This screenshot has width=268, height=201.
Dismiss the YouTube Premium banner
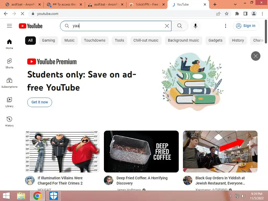(255, 56)
